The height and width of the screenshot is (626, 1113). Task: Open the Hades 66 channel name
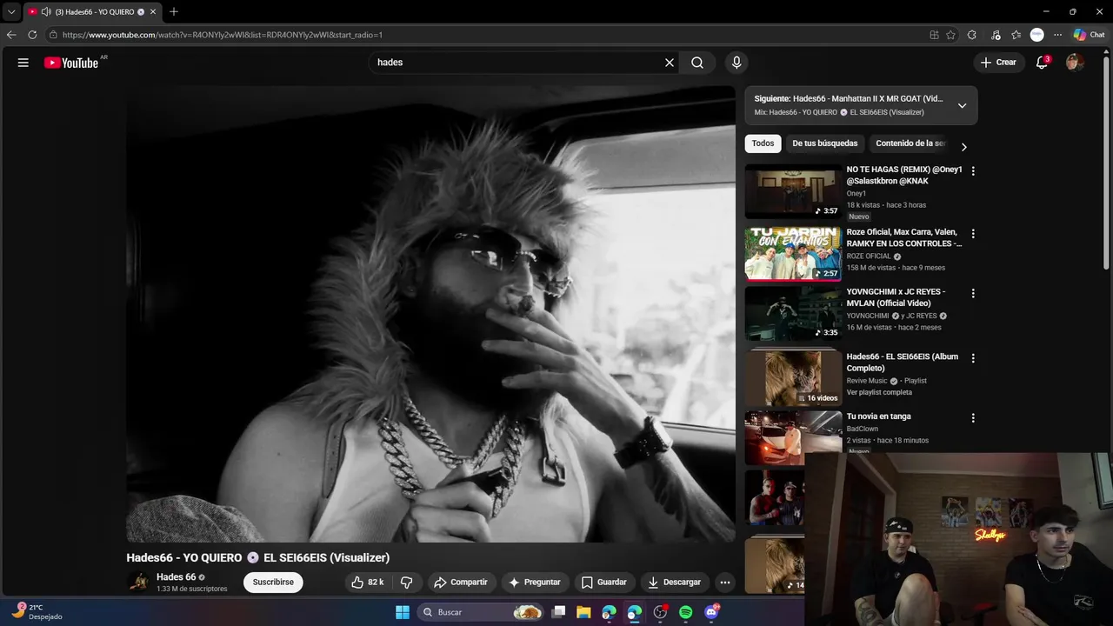(176, 577)
